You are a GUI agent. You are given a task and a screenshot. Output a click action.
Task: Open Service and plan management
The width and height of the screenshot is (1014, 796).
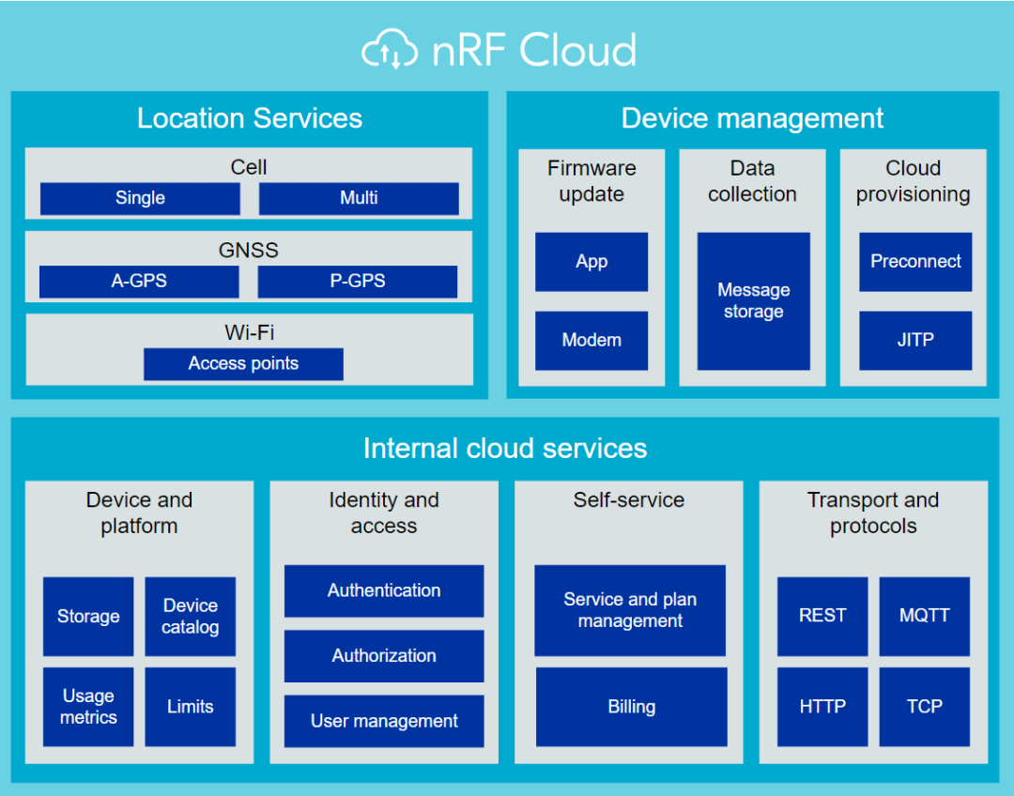pyautogui.click(x=629, y=609)
